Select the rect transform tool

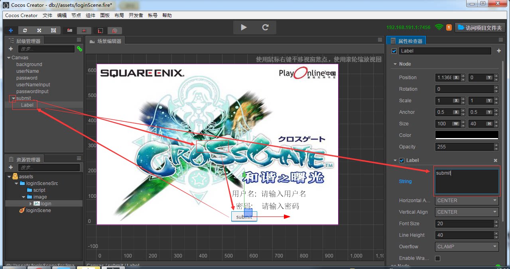click(53, 30)
